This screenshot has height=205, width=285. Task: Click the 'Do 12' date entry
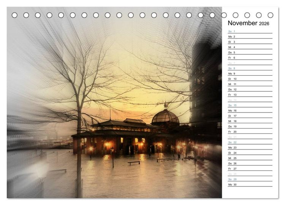[x=250, y=89]
